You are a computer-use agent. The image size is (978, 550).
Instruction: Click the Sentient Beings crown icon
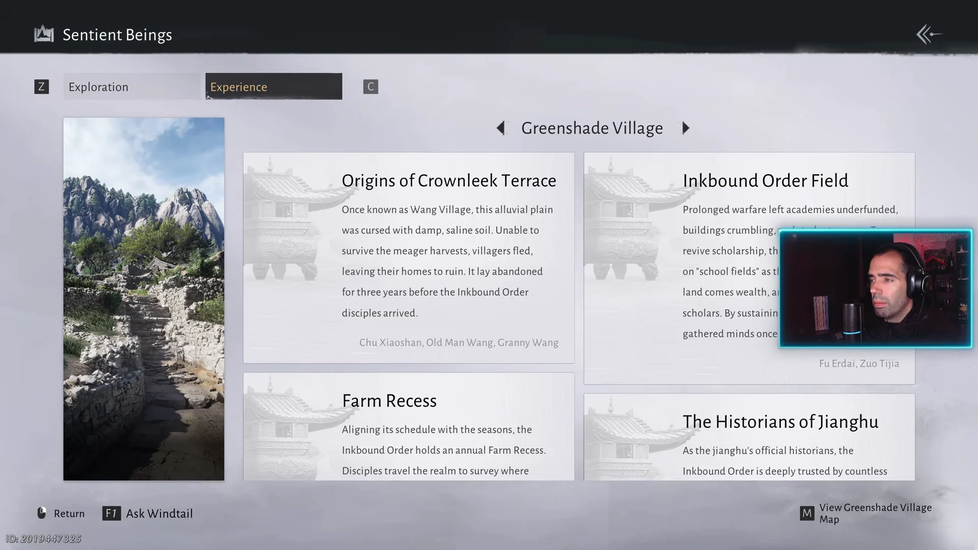(x=44, y=35)
